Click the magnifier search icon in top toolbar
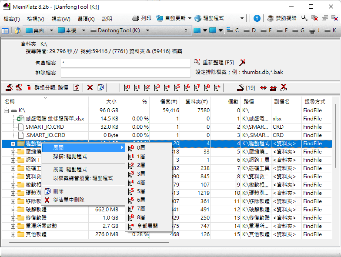This screenshot has width=341, height=257. (304, 18)
